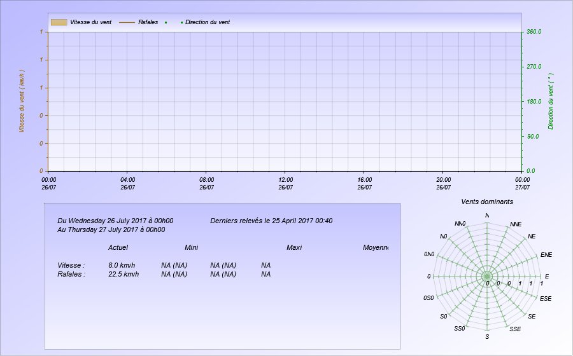Click the center of the wind rose
573x356 pixels.
pos(487,277)
